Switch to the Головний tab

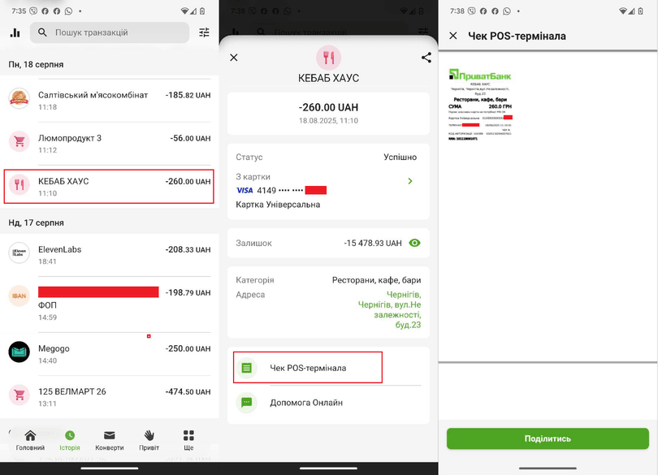pyautogui.click(x=30, y=440)
